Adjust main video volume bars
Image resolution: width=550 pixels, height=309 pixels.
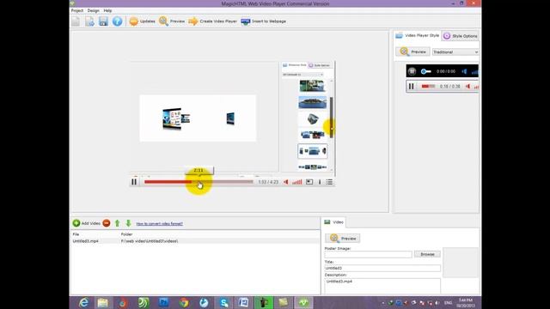pos(297,182)
